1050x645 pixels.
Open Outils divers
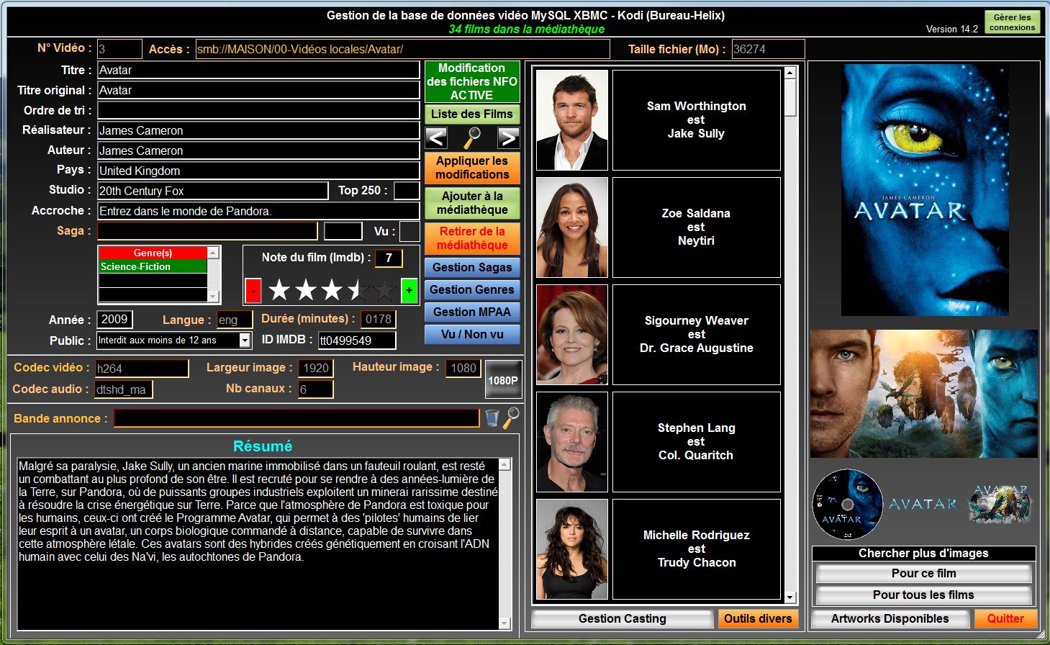point(758,618)
